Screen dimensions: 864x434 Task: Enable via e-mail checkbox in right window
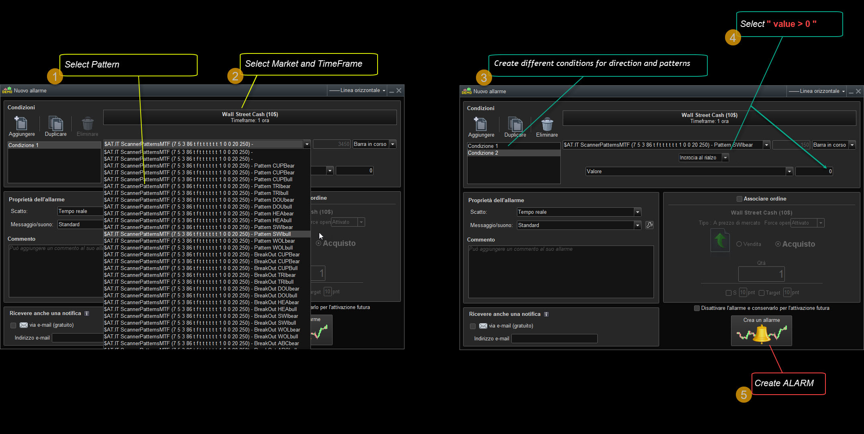(x=473, y=326)
